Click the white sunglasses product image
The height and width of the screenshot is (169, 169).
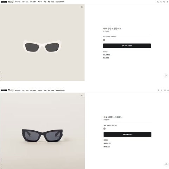(x=42, y=46)
